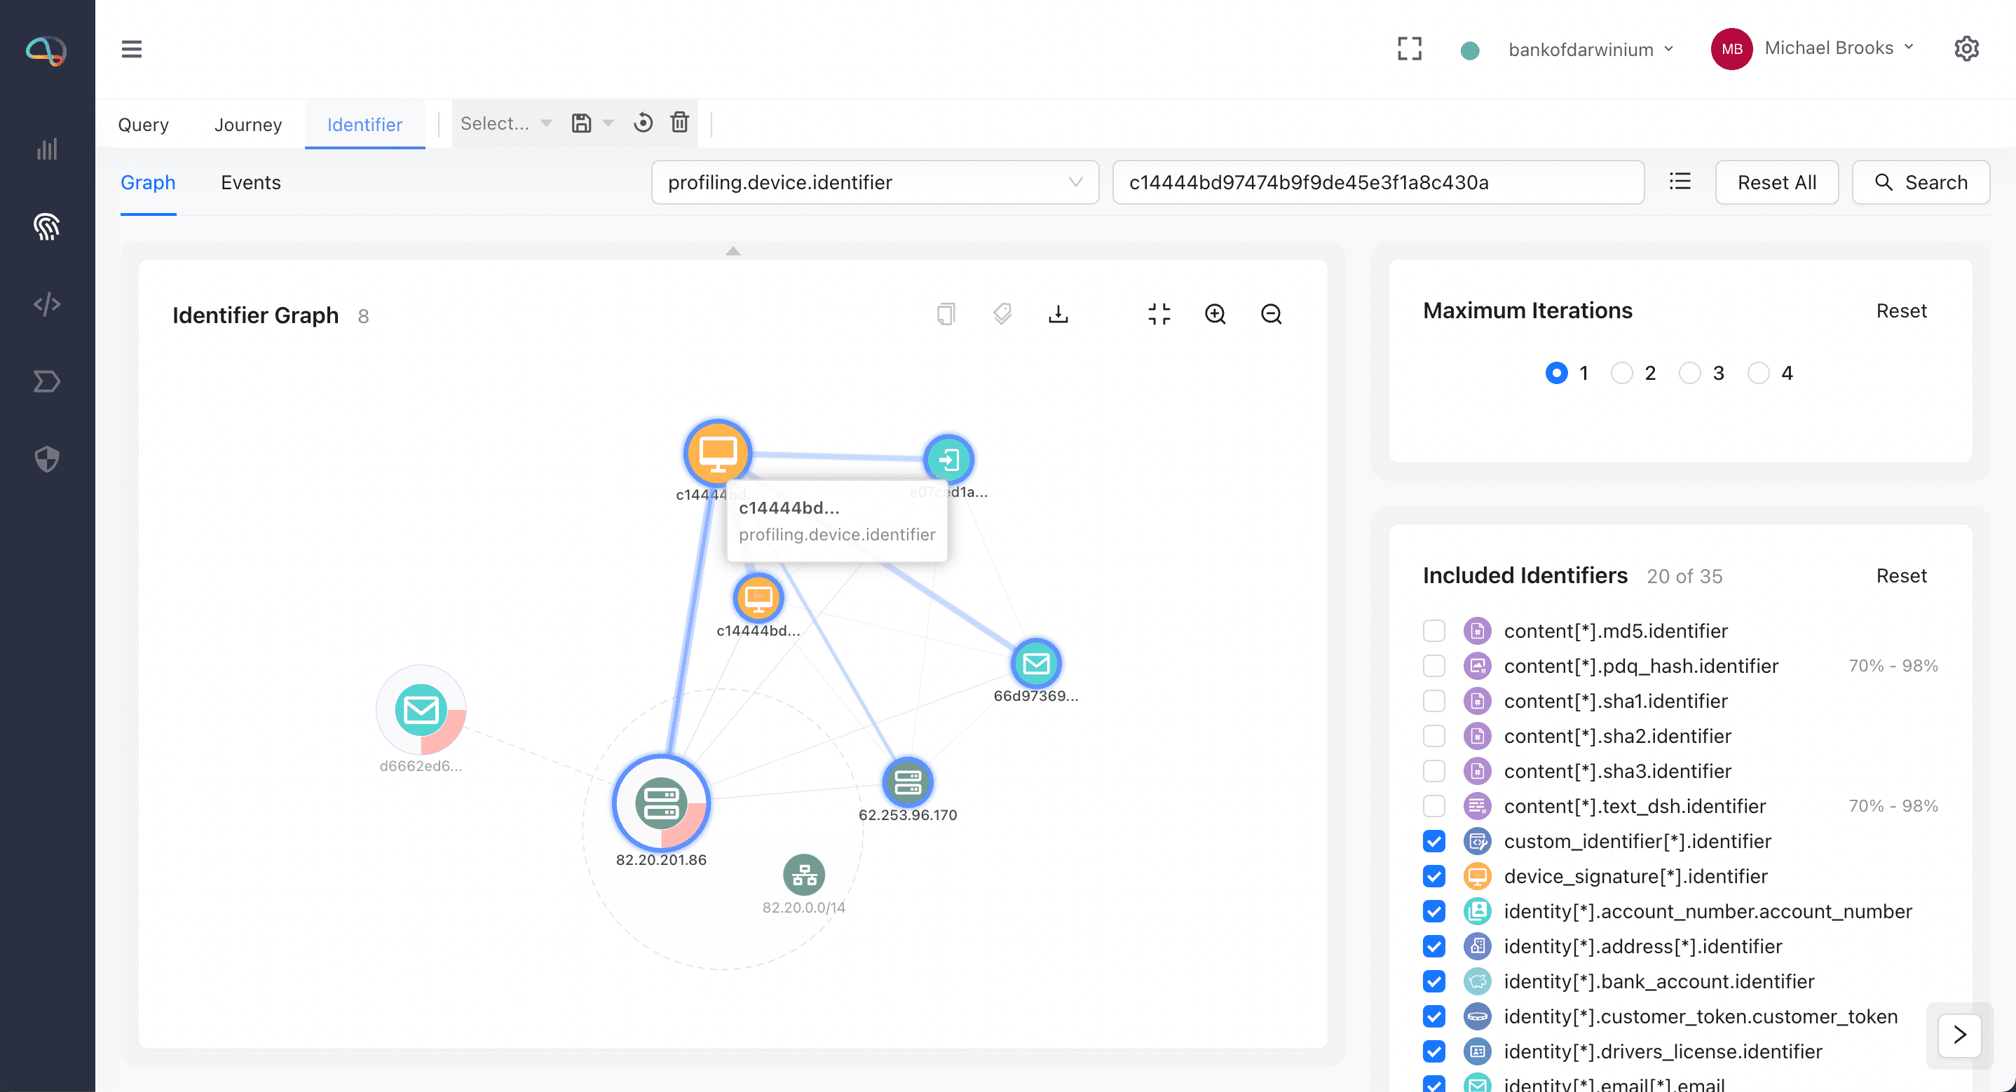This screenshot has height=1092, width=2016.
Task: Click the Search button
Action: pyautogui.click(x=1920, y=182)
